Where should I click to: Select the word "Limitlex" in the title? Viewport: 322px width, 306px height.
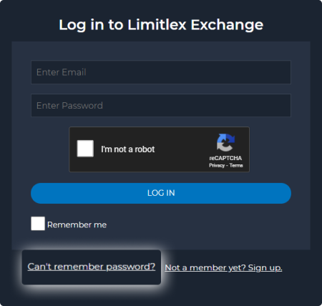tap(157, 24)
